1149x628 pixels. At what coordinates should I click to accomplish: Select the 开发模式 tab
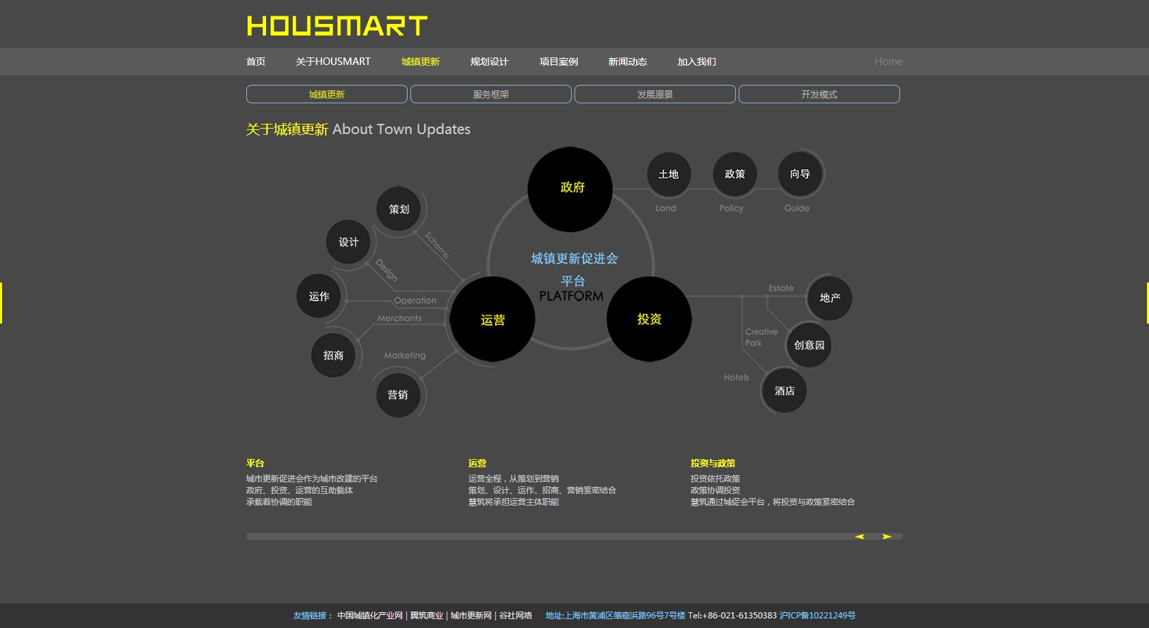[x=819, y=94]
